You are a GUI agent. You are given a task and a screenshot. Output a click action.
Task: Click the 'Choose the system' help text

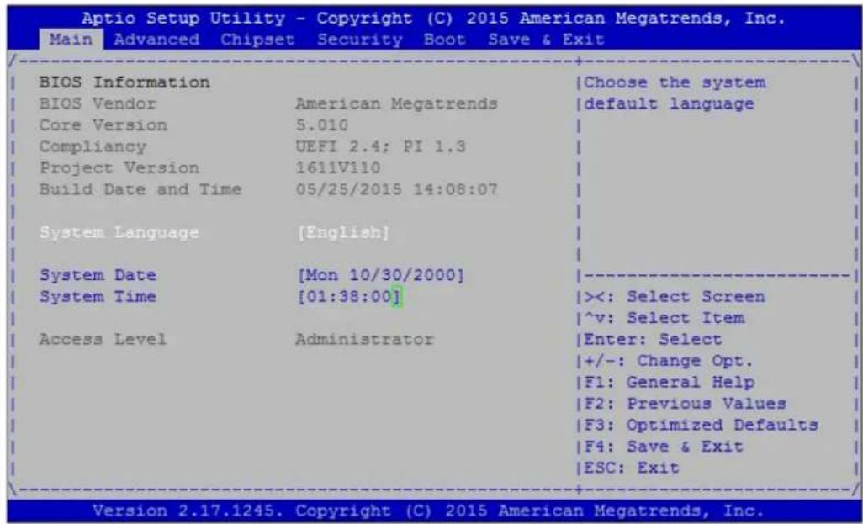675,82
